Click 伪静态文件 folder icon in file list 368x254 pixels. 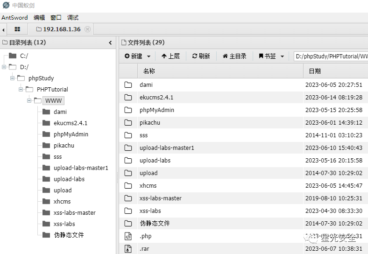point(128,223)
